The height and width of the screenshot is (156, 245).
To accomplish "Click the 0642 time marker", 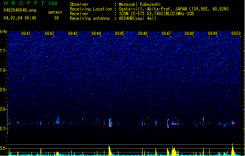I will [x=49, y=34].
